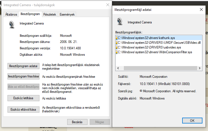Click the file list's left scroll arrow
The image size is (208, 131).
click(x=118, y=68)
